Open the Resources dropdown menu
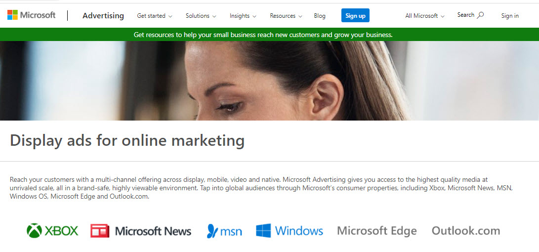539x252 pixels. [x=286, y=16]
